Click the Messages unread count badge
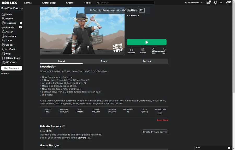 21,23
